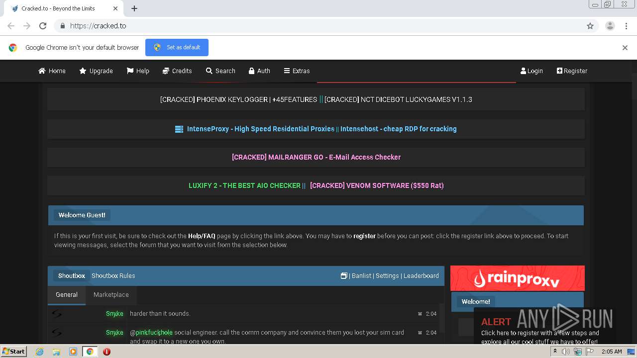Click the Register link in navbar
637x358 pixels.
coord(572,71)
